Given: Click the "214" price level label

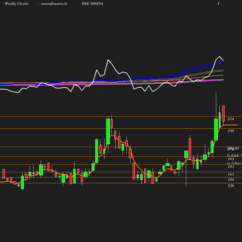Looking at the screenshot, I should (x=230, y=119).
